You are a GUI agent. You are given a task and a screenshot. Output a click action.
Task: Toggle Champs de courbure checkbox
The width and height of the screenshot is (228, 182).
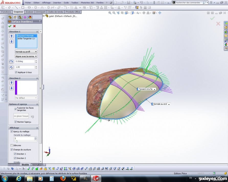click(12, 150)
